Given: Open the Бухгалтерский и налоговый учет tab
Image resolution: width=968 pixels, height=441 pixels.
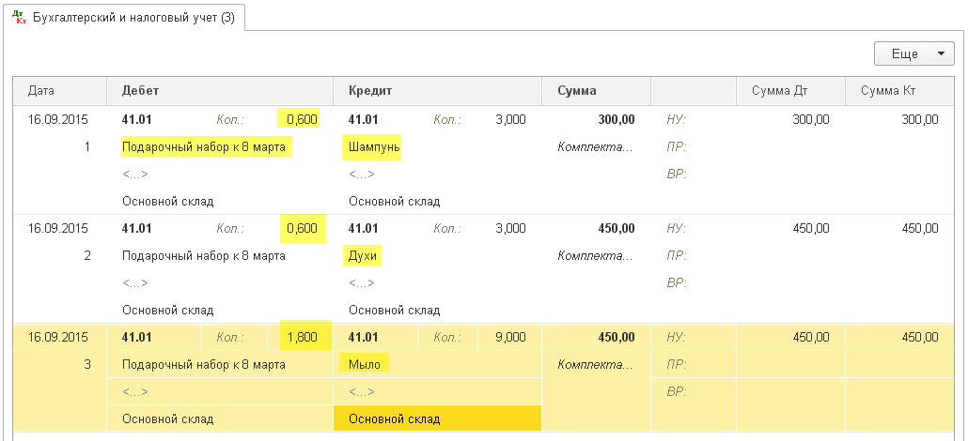Looking at the screenshot, I should click(133, 18).
